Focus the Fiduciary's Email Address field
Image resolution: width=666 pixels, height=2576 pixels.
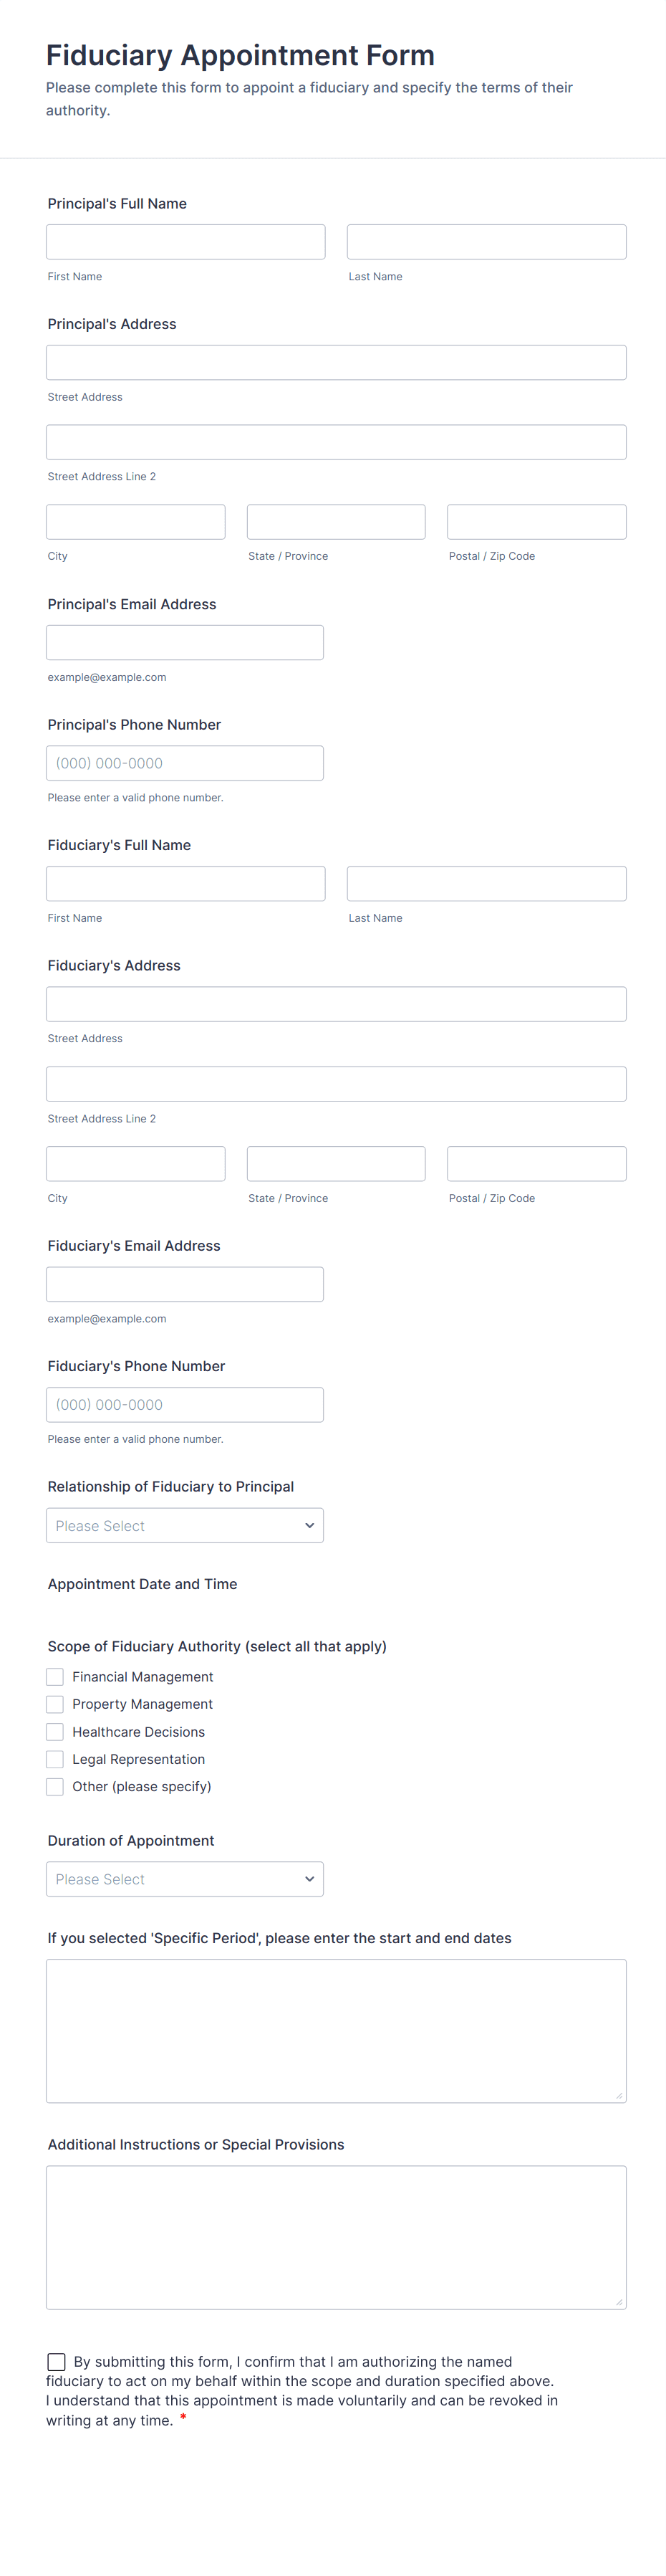tap(185, 1284)
